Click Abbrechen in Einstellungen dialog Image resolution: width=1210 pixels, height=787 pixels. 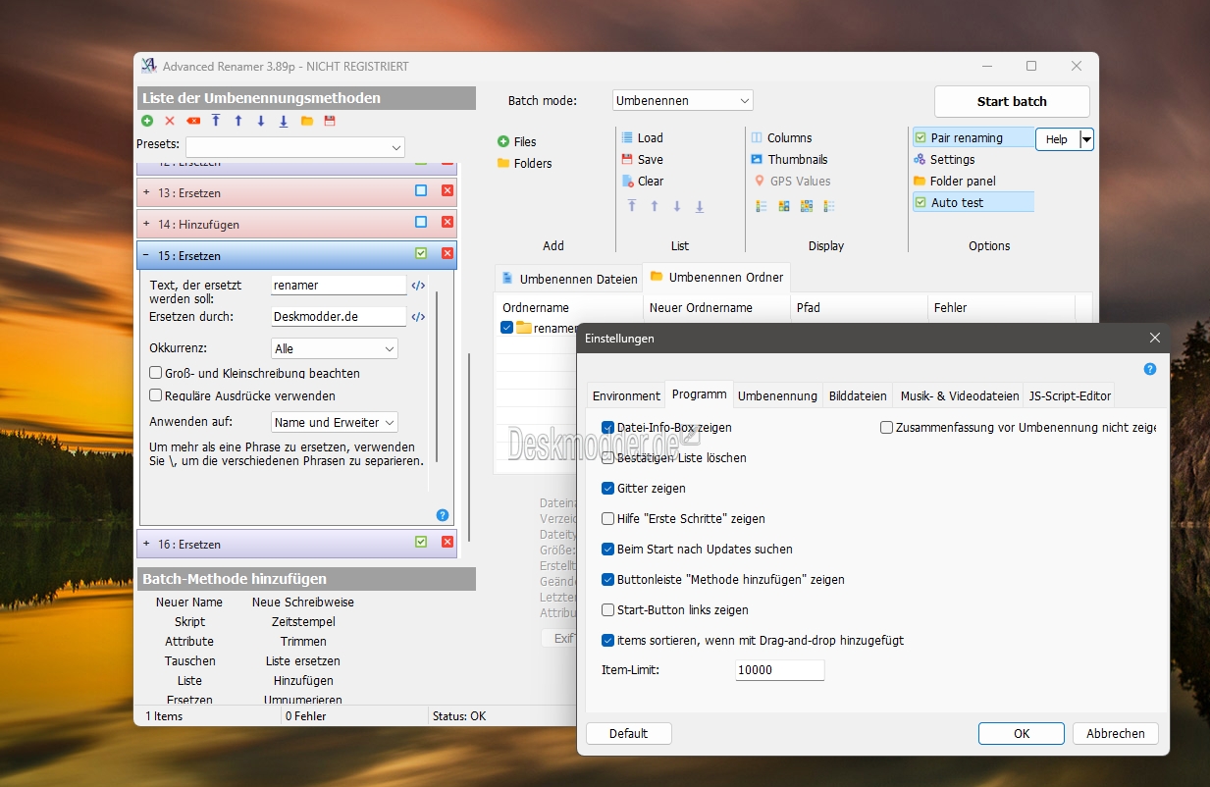click(x=1116, y=733)
